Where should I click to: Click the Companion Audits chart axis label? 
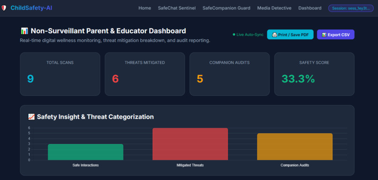[295, 166]
